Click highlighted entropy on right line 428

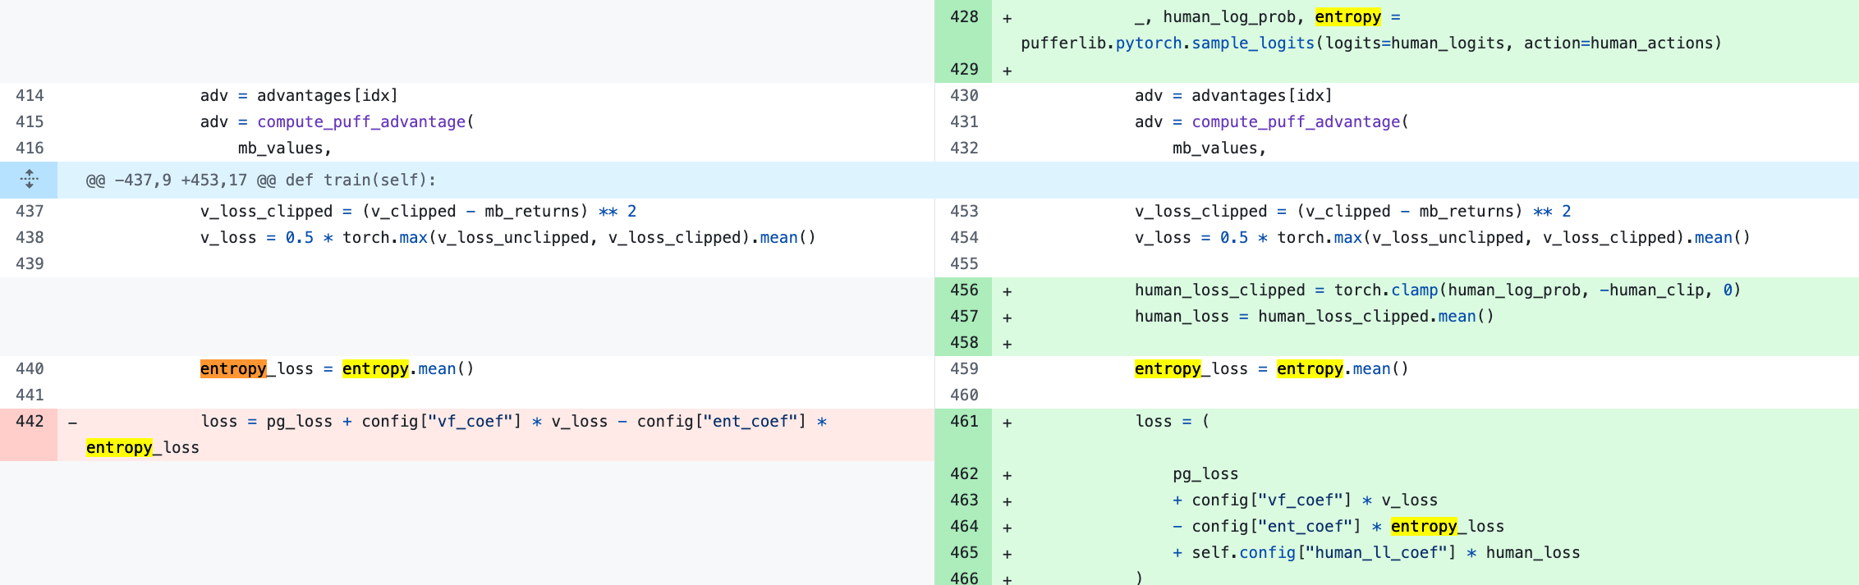pos(1348,16)
